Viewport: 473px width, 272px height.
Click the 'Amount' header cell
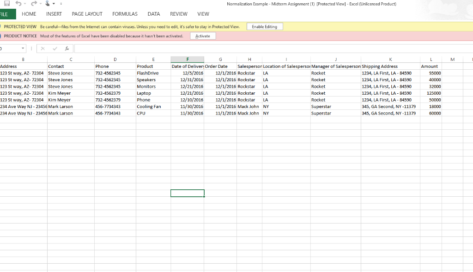point(431,66)
